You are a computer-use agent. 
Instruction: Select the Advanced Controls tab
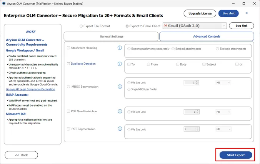tap(206, 36)
